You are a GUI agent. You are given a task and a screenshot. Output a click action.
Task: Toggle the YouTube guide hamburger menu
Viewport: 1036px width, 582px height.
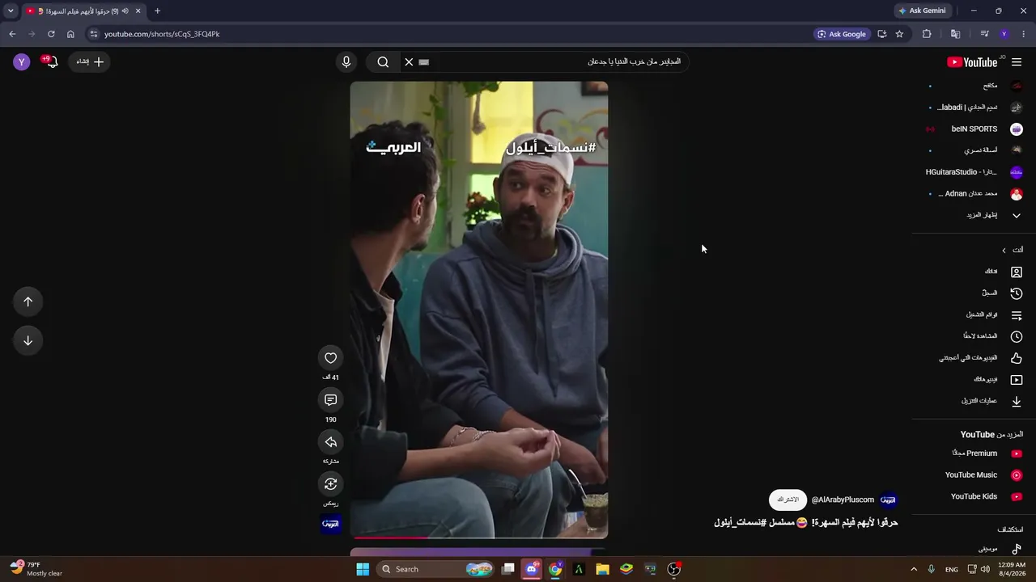(1017, 62)
